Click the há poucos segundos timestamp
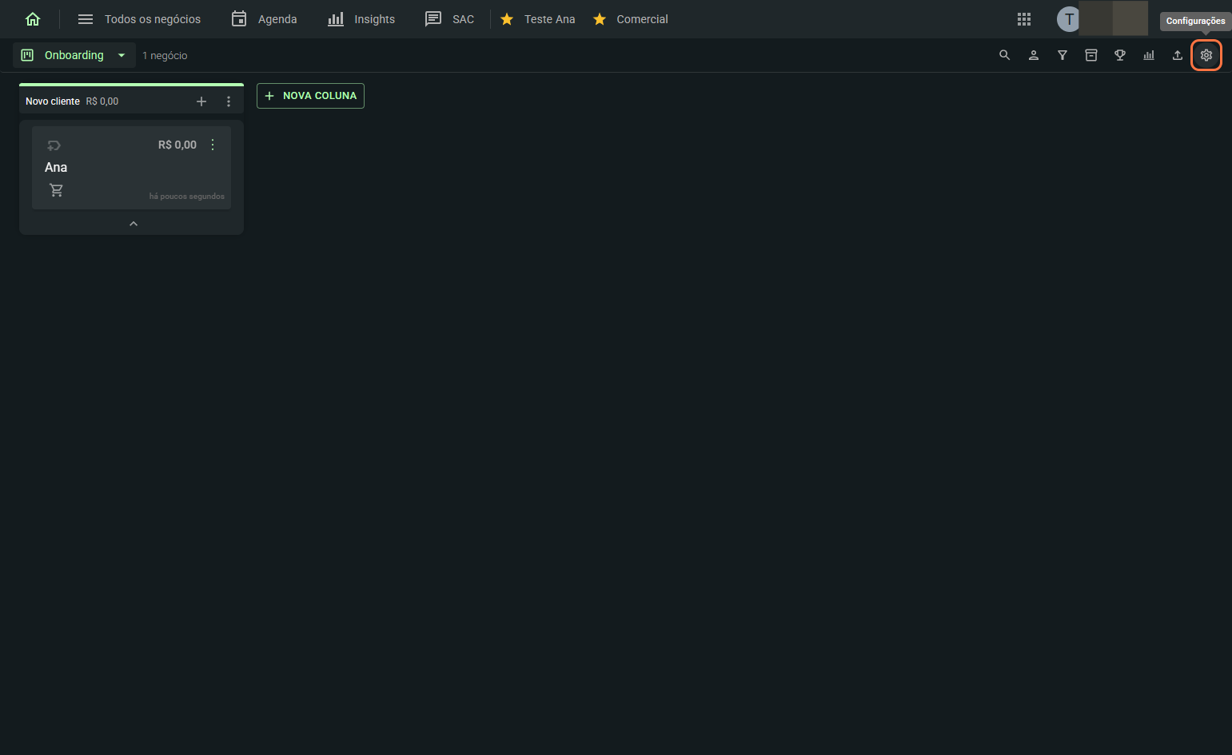 187,197
